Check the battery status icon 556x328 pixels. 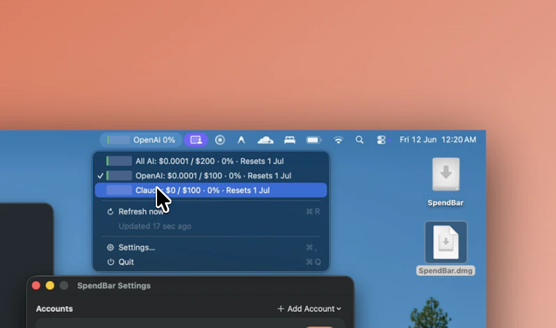[x=313, y=140]
